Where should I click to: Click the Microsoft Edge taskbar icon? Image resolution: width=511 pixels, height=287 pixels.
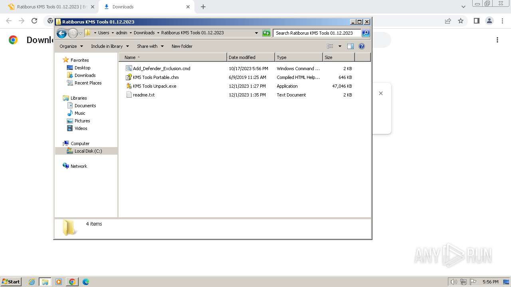85,282
